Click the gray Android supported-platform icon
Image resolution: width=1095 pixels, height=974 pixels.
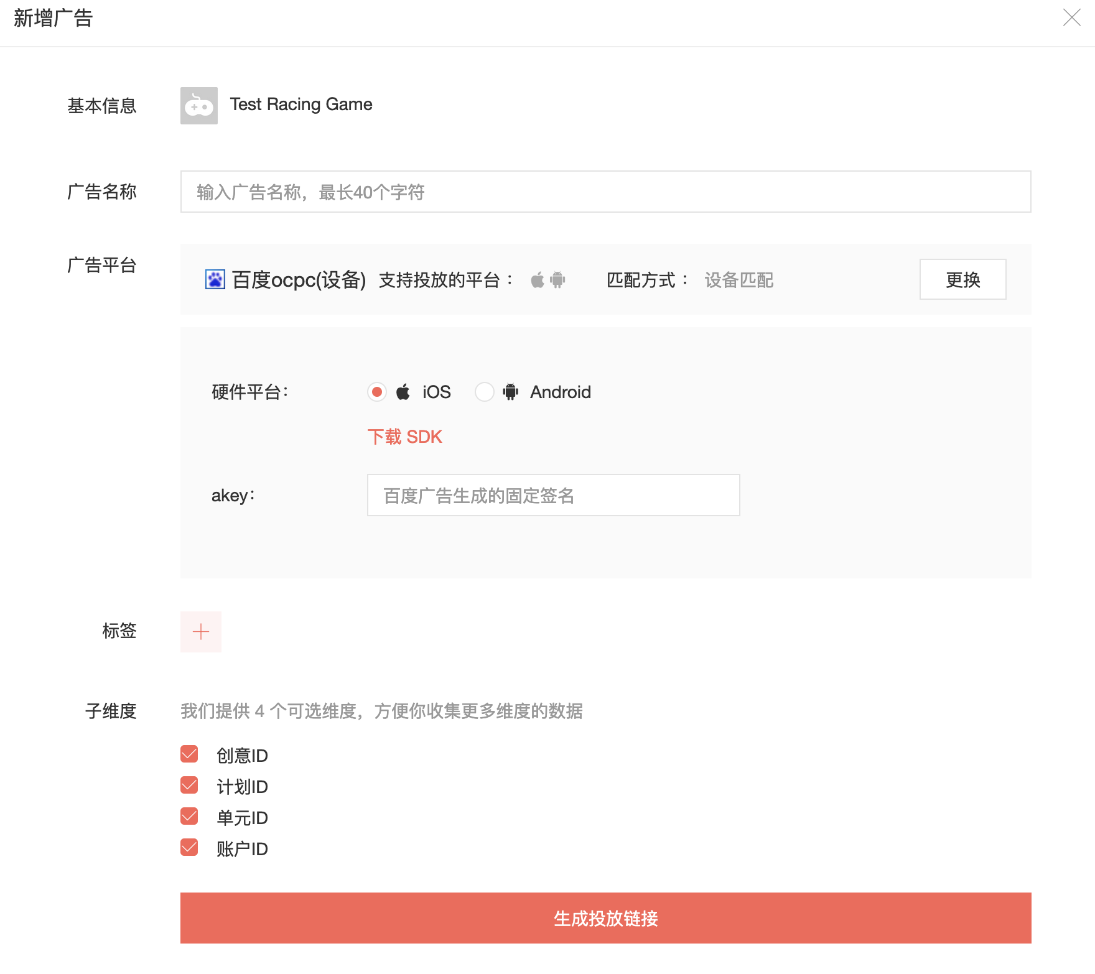[557, 280]
